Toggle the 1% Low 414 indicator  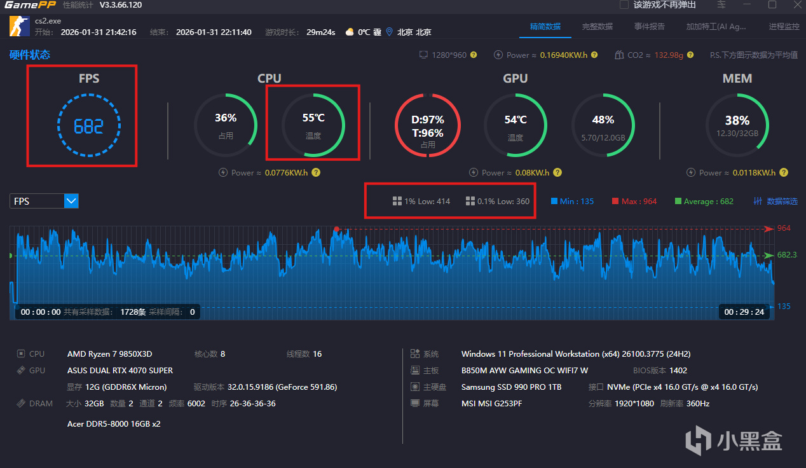(x=421, y=201)
